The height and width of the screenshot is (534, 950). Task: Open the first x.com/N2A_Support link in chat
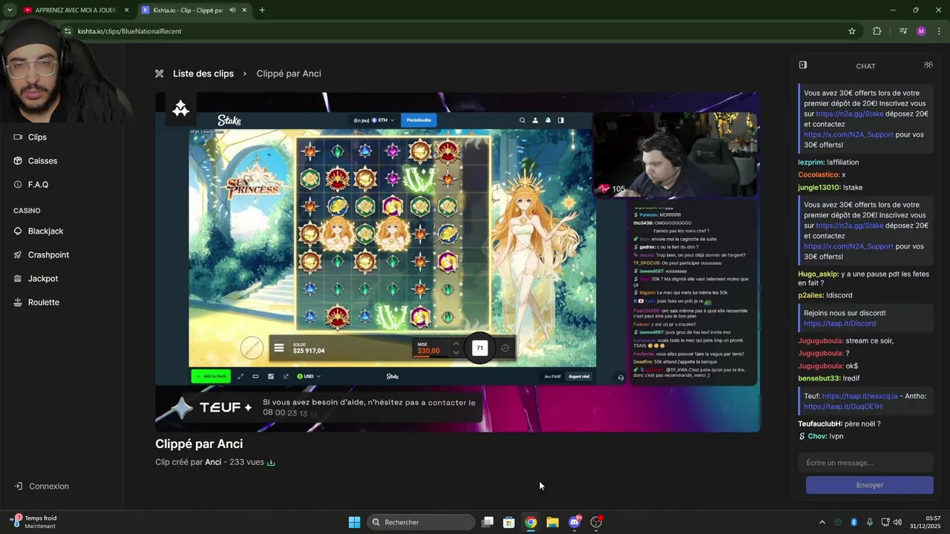point(848,135)
